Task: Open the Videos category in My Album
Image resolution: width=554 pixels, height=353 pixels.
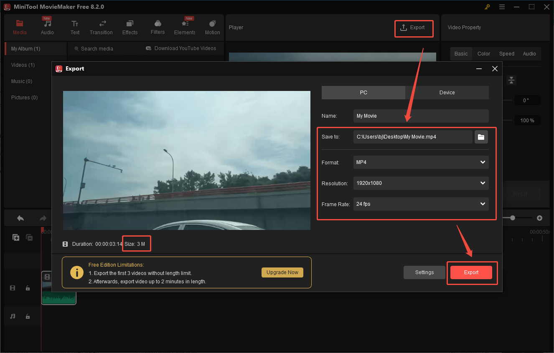Action: 23,65
